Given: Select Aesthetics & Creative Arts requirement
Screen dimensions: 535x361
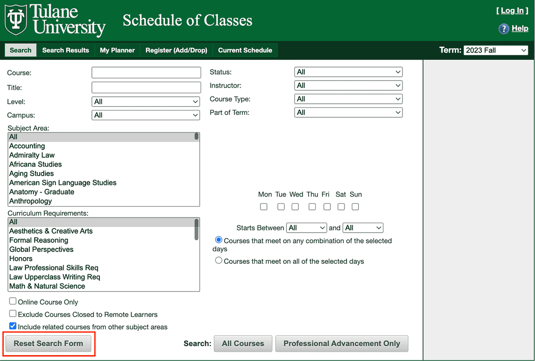Looking at the screenshot, I should point(101,231).
